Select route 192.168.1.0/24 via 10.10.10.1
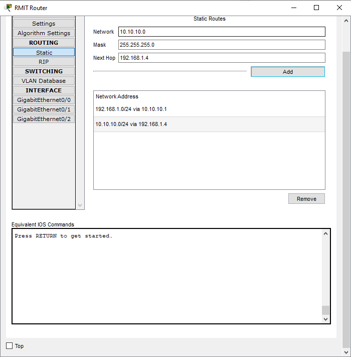351x357 pixels. click(209, 109)
